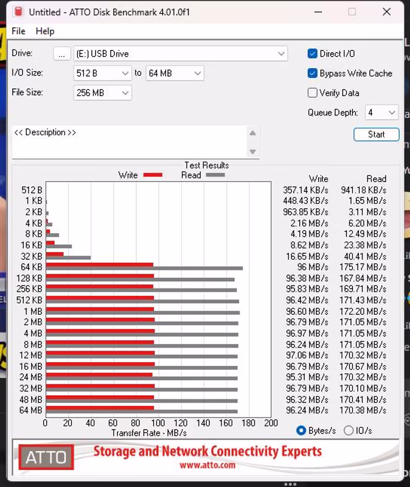Click the 175.17 MB/s read value
Image resolution: width=410 pixels, height=487 pixels.
click(363, 267)
